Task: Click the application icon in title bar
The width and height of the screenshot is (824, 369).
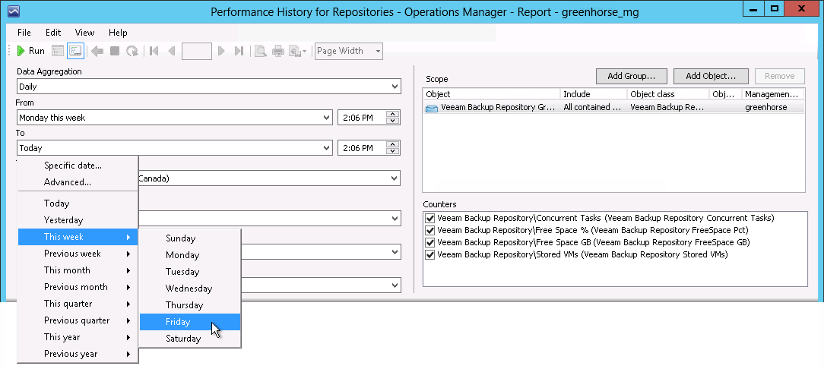Action: pos(14,11)
